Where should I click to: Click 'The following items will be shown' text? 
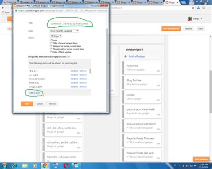pos(53,63)
